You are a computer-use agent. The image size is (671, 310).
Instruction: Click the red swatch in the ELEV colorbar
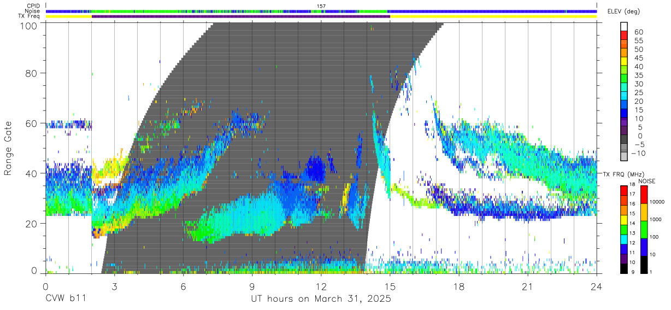[x=624, y=35]
